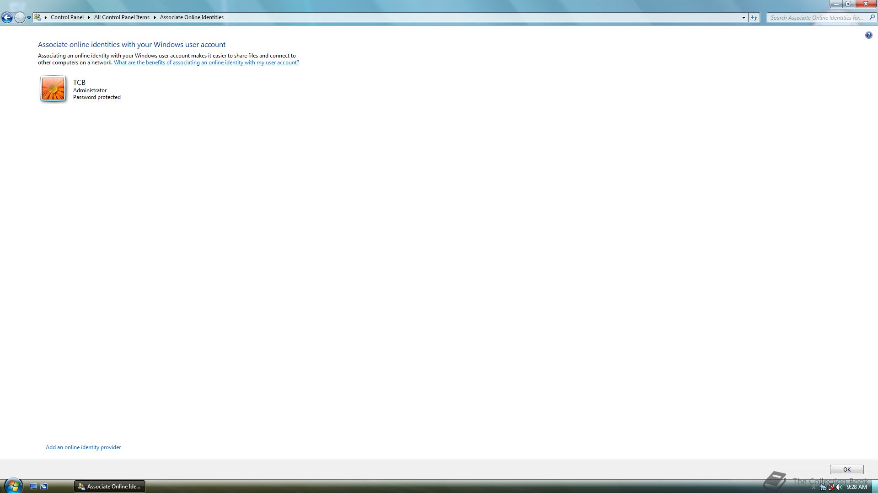Click the Safely Remove Hardware tray icon
Image resolution: width=878 pixels, height=493 pixels.
(823, 488)
